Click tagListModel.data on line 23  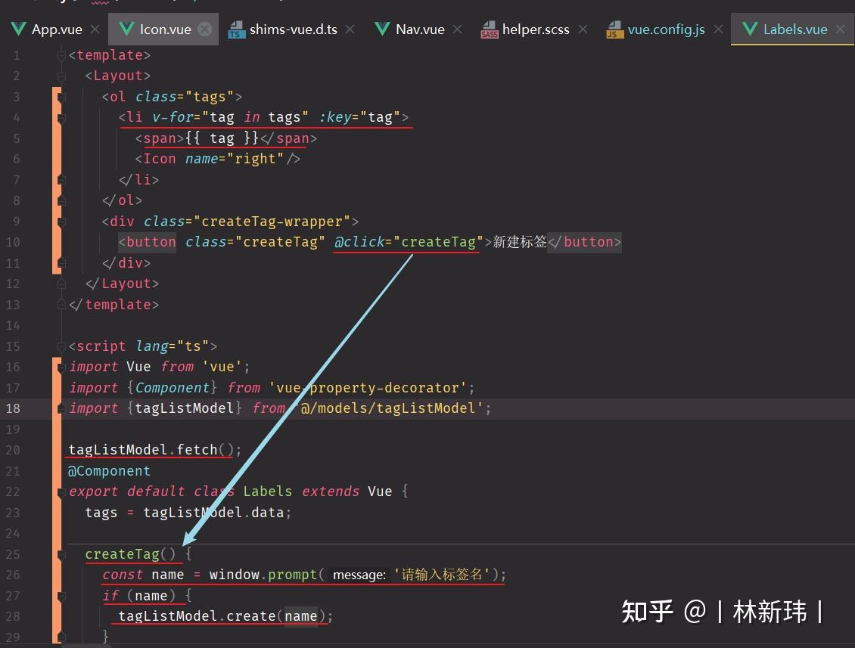[213, 513]
